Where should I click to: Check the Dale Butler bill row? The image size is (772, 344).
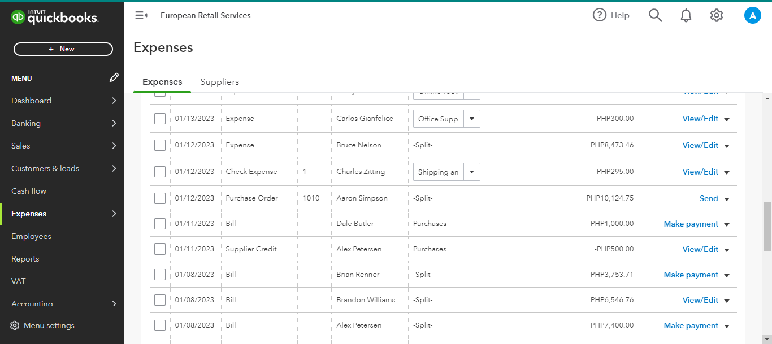(x=160, y=224)
